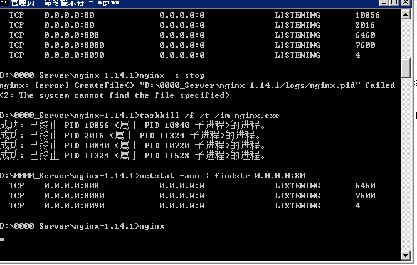Minimize the command prompt window
The width and height of the screenshot is (417, 265).
384,3
